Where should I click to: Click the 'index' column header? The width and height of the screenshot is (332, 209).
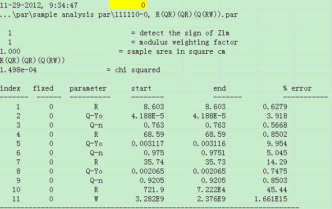[x=10, y=88]
